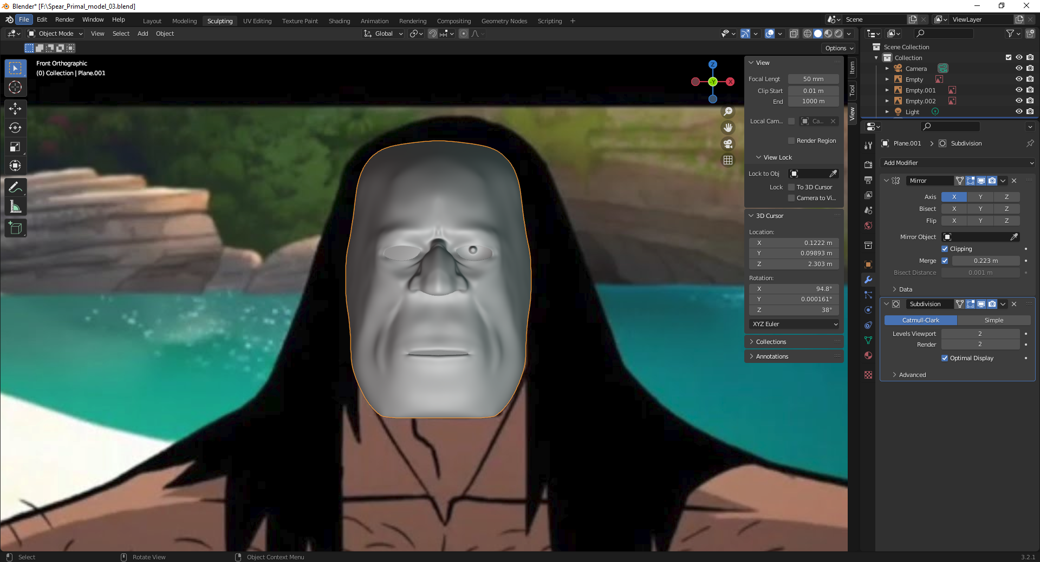Viewport: 1040px width, 562px height.
Task: Hide the Camera object in outliner
Action: coord(1018,69)
